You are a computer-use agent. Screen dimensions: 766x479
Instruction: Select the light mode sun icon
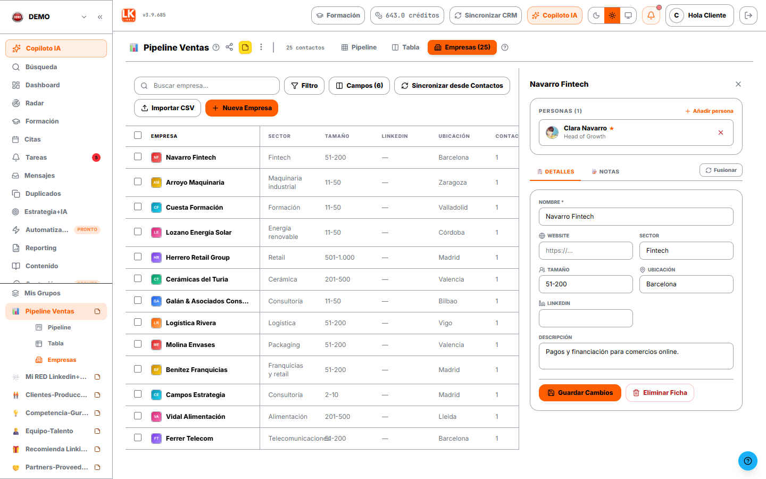pos(612,15)
